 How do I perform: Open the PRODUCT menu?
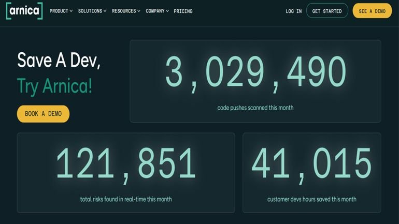tap(61, 11)
